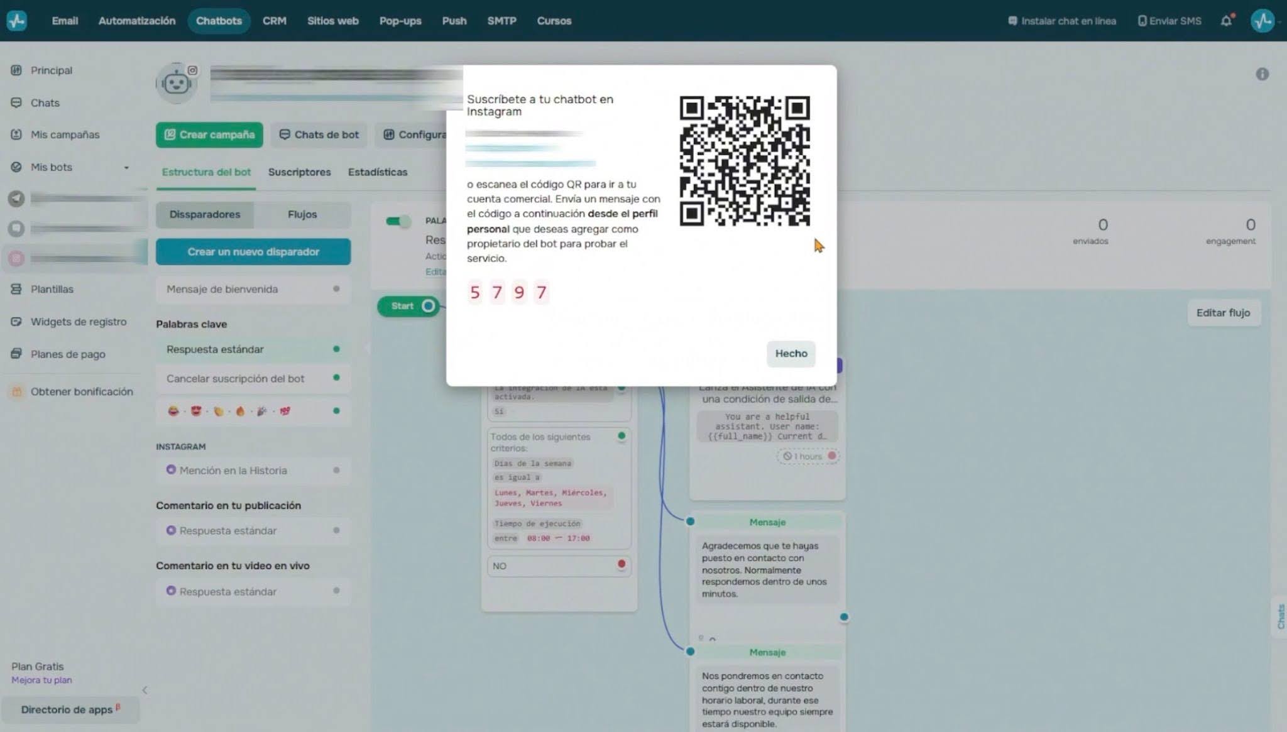1287x732 pixels.
Task: Select the Flujos tab
Action: tap(302, 214)
